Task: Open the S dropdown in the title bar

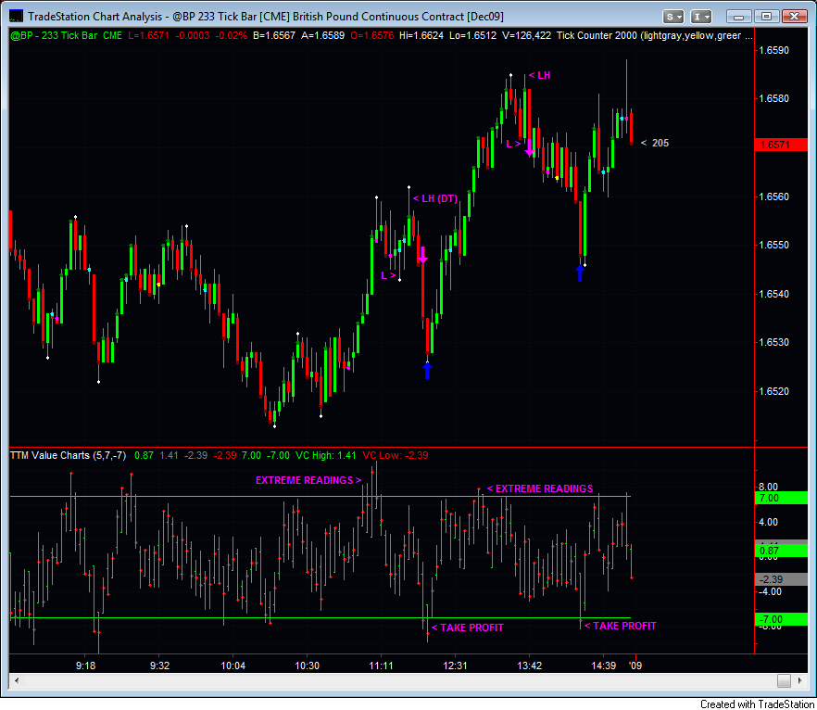Action: click(x=672, y=17)
